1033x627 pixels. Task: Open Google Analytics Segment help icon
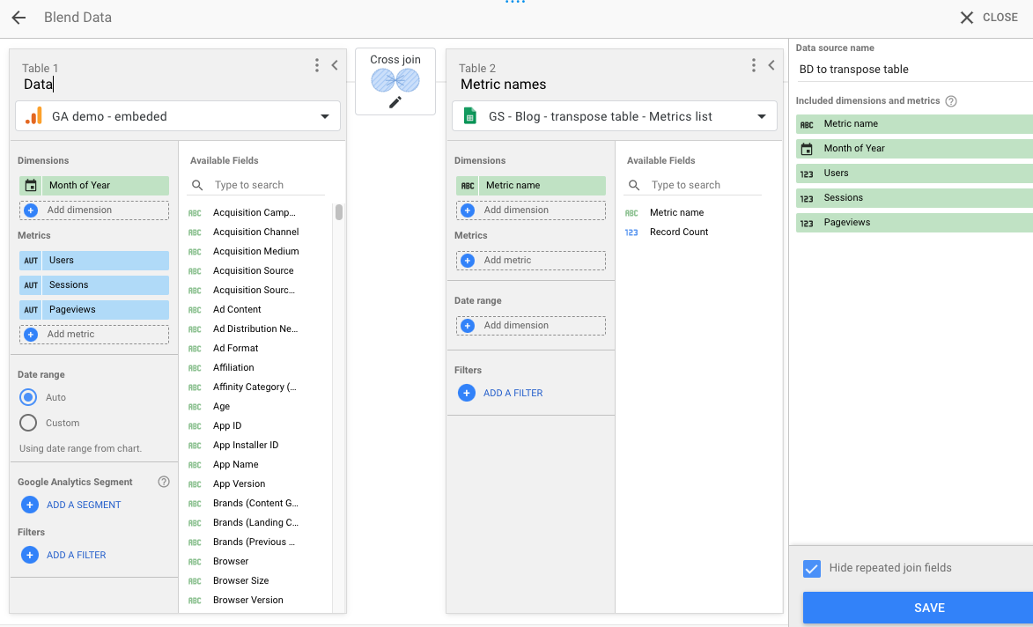click(164, 482)
